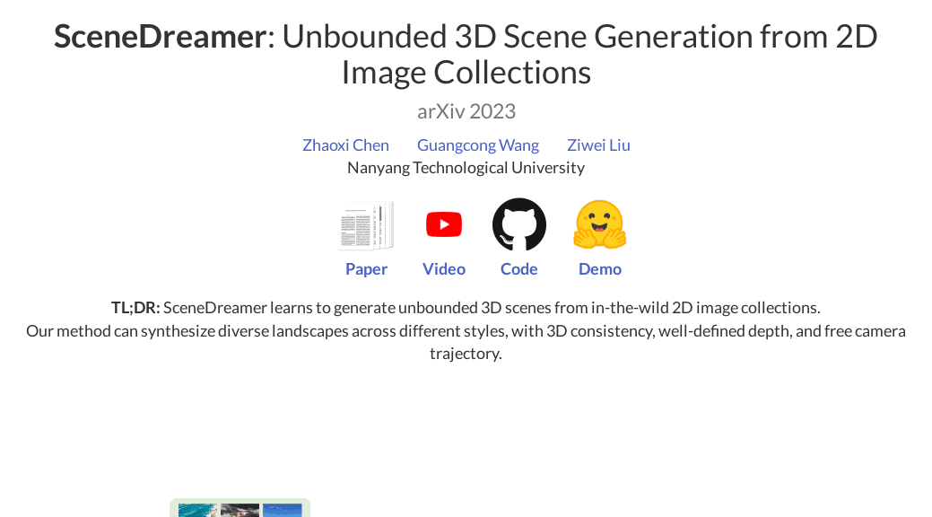Select the blue sky thumbnail at the bottom

click(x=283, y=512)
